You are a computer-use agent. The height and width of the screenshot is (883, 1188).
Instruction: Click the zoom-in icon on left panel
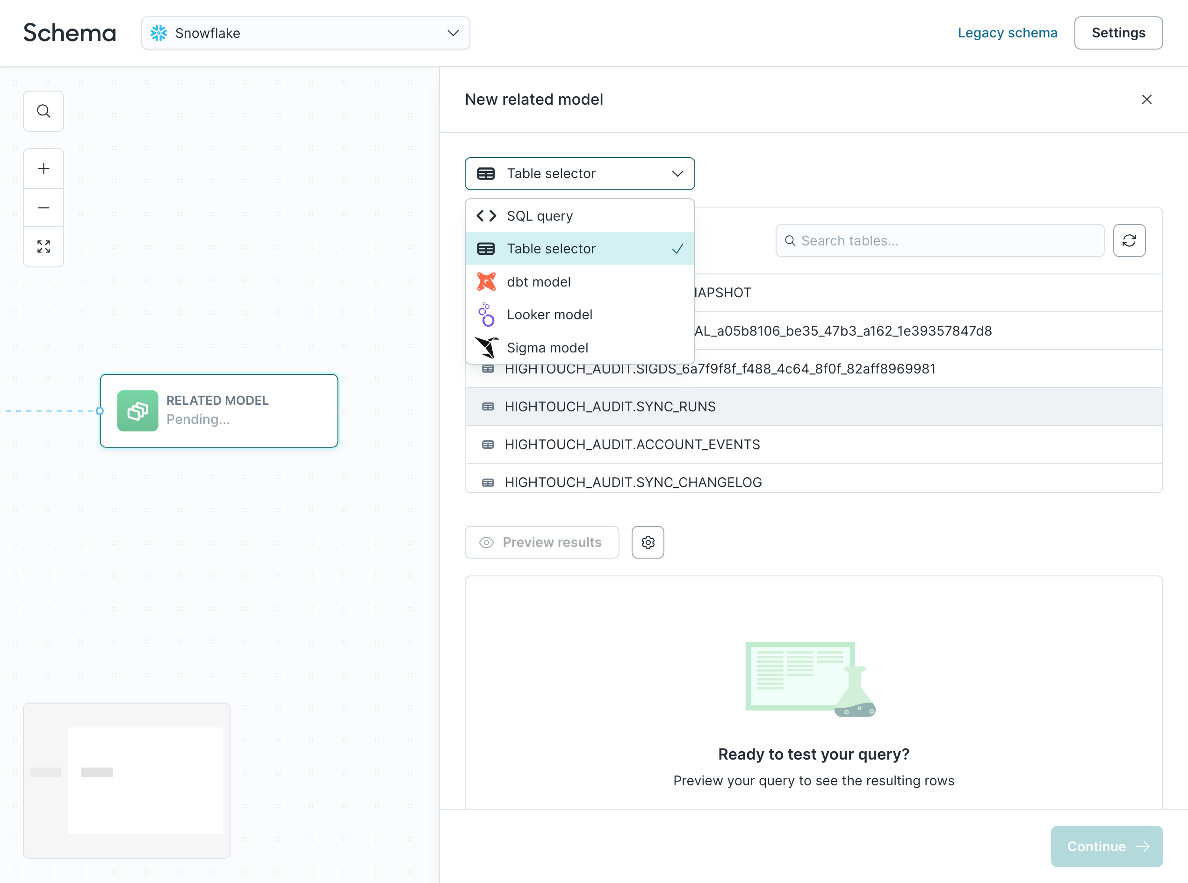(43, 168)
